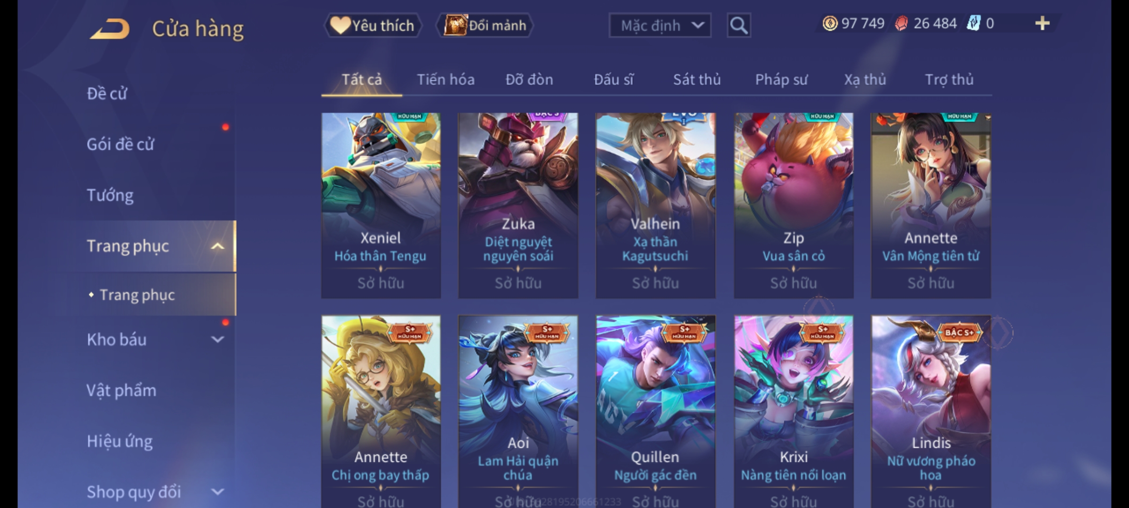The height and width of the screenshot is (508, 1129).
Task: Tap the gold coin currency icon
Action: click(830, 23)
